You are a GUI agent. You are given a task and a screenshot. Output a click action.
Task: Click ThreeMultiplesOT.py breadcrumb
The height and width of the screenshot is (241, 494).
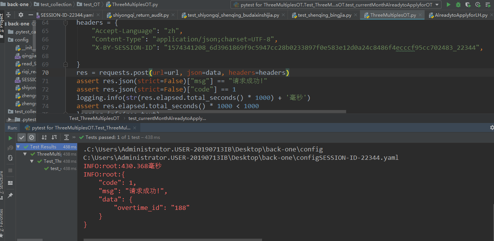point(132,5)
